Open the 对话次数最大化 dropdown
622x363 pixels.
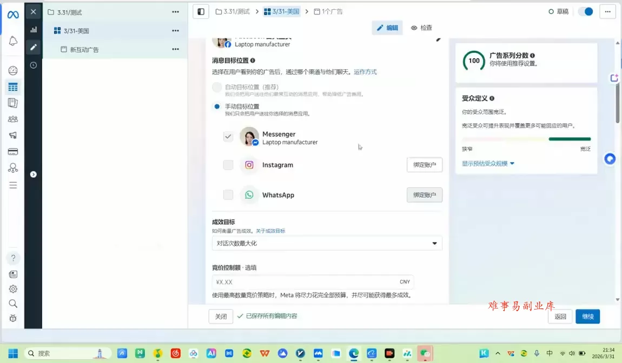click(327, 243)
